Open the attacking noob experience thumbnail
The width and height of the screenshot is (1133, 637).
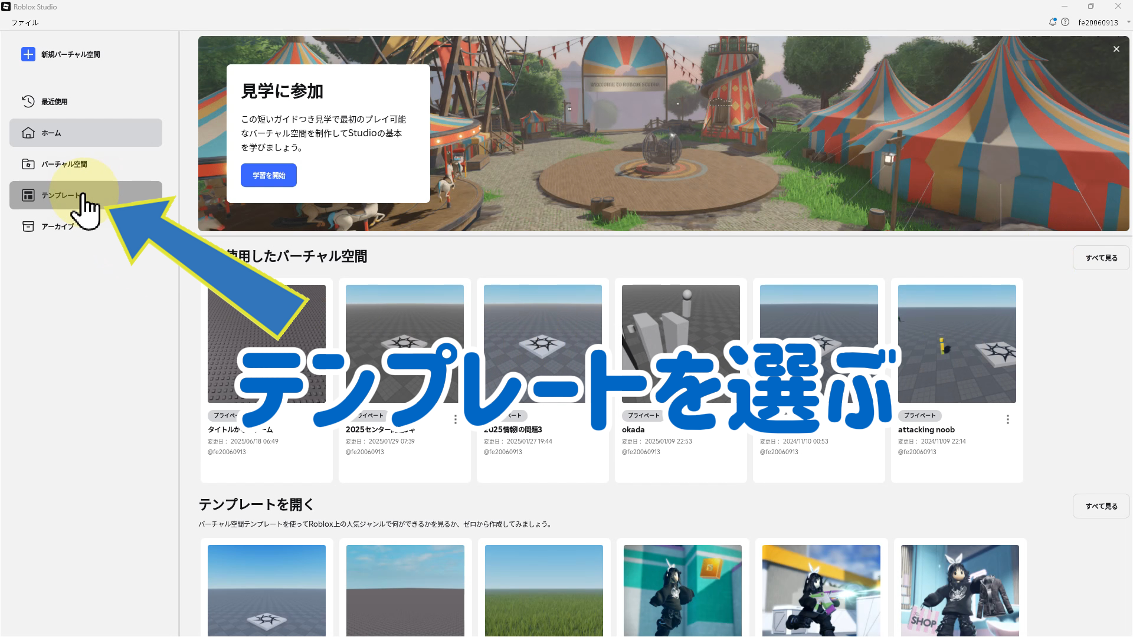coord(957,343)
